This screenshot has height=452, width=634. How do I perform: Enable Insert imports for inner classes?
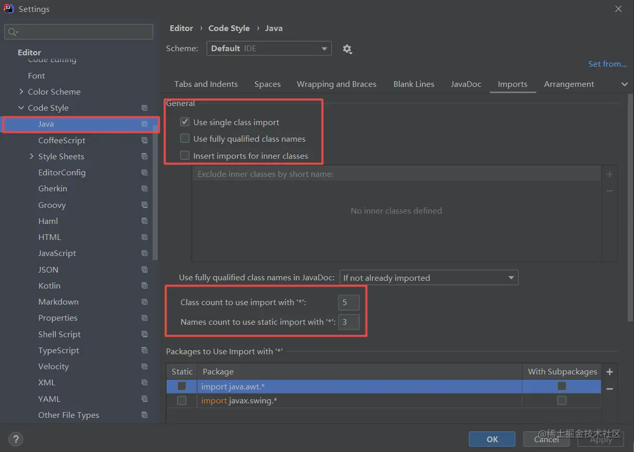coord(185,155)
